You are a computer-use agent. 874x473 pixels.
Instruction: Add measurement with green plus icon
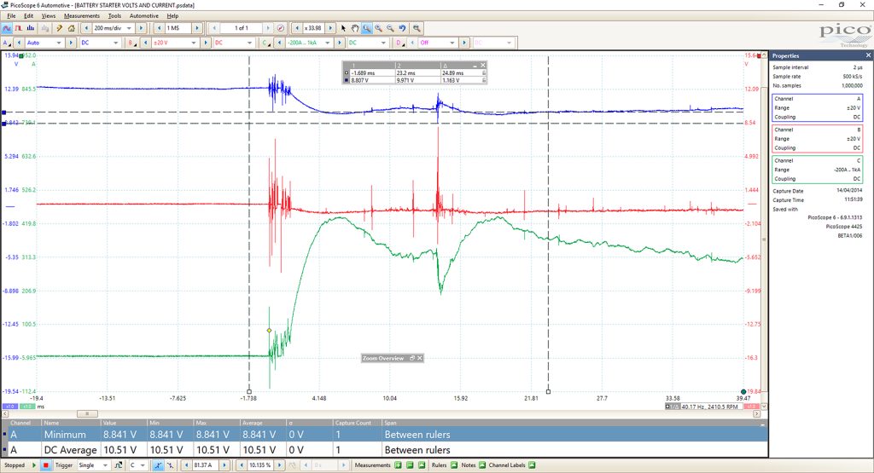tap(398, 465)
